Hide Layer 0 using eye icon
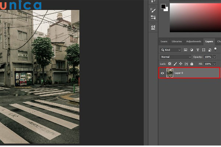 162,73
